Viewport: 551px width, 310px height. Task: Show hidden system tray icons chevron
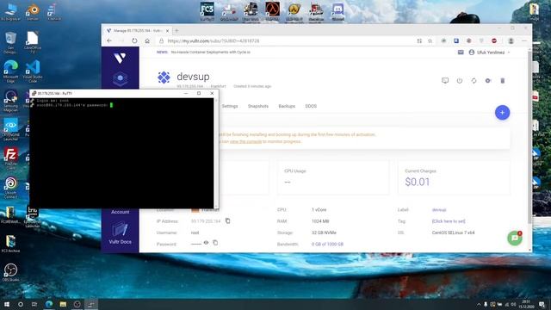[479, 304]
